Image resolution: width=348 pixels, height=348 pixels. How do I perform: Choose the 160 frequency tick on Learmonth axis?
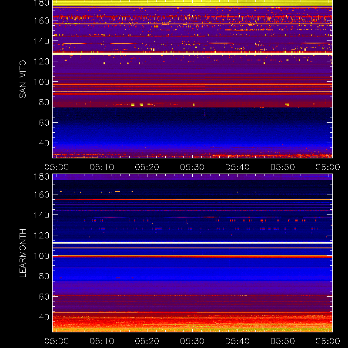click(41, 194)
